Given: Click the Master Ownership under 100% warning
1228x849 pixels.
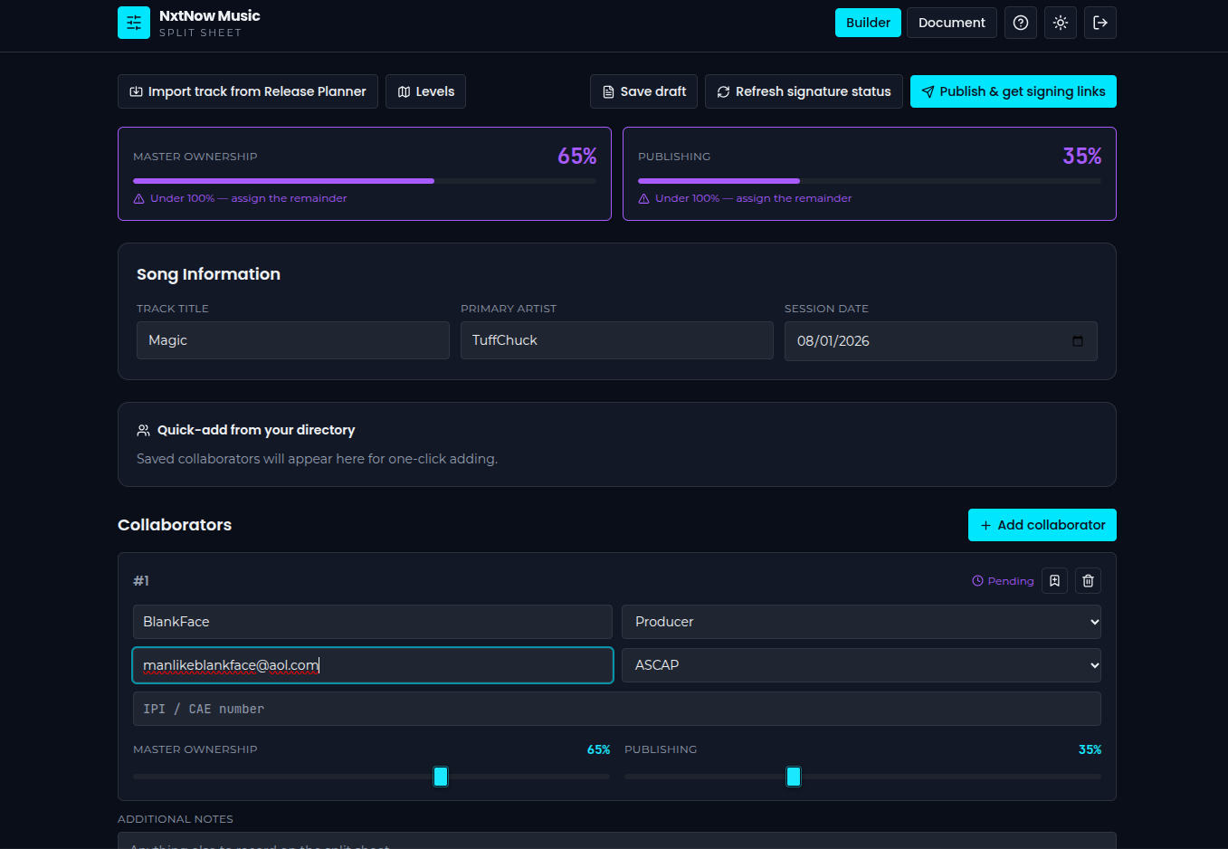Looking at the screenshot, I should [x=241, y=198].
